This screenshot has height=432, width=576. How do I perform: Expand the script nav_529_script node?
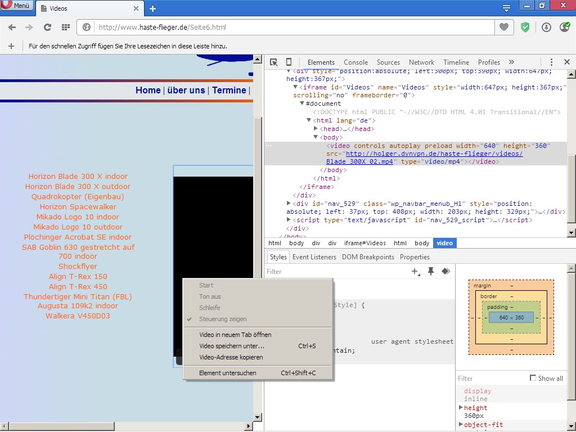tap(289, 220)
